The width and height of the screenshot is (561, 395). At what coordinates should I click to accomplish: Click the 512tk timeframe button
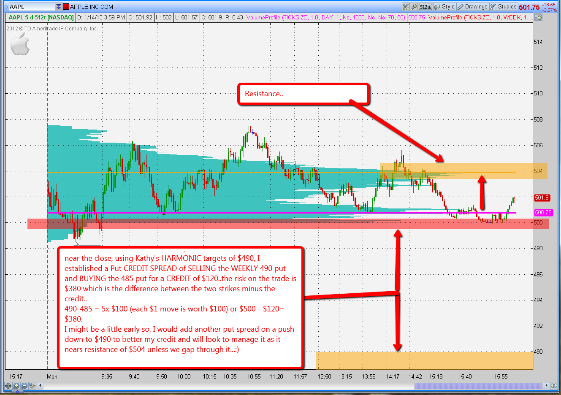(x=425, y=7)
